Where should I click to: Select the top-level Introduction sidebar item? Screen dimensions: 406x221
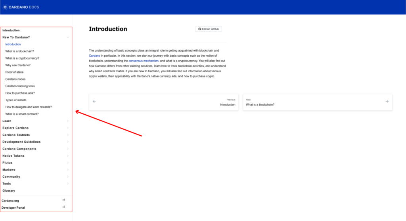[11, 30]
